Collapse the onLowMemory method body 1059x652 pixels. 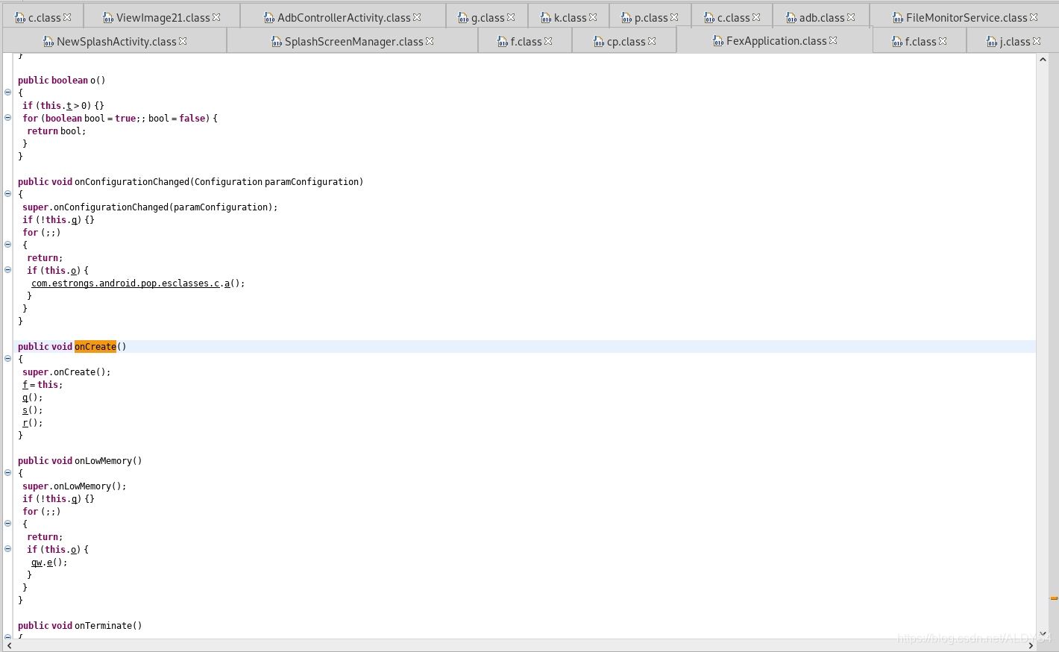(7, 473)
